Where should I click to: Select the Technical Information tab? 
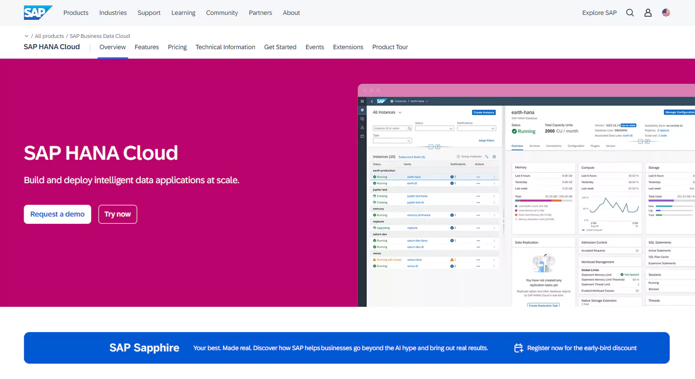pyautogui.click(x=225, y=47)
